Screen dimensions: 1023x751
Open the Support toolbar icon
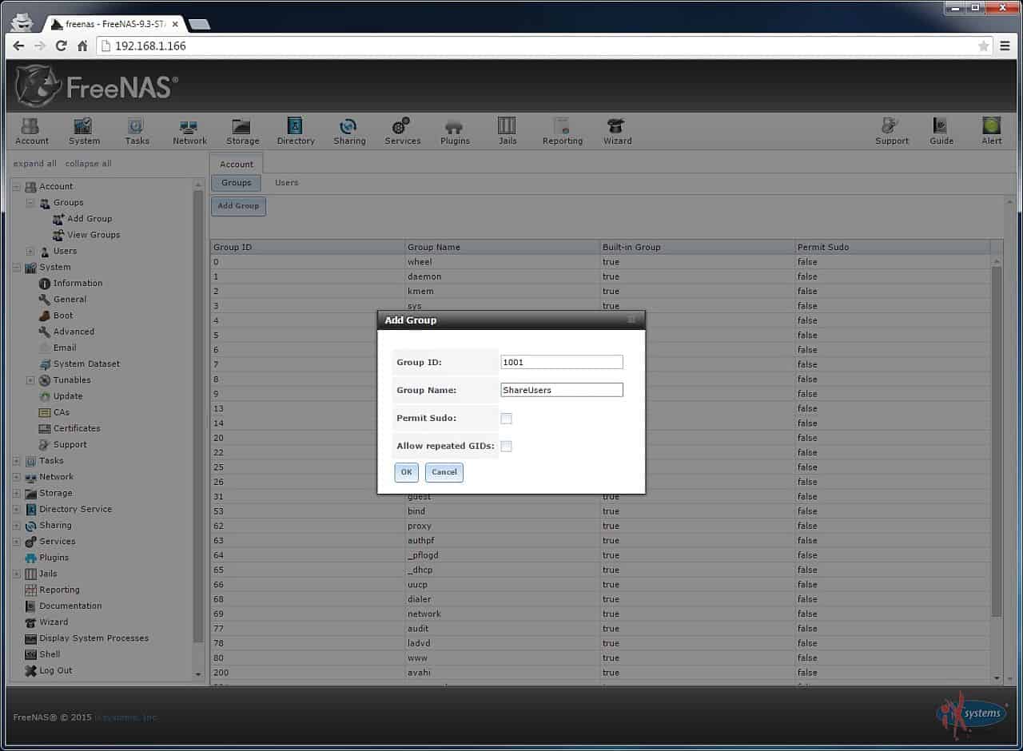pyautogui.click(x=892, y=131)
